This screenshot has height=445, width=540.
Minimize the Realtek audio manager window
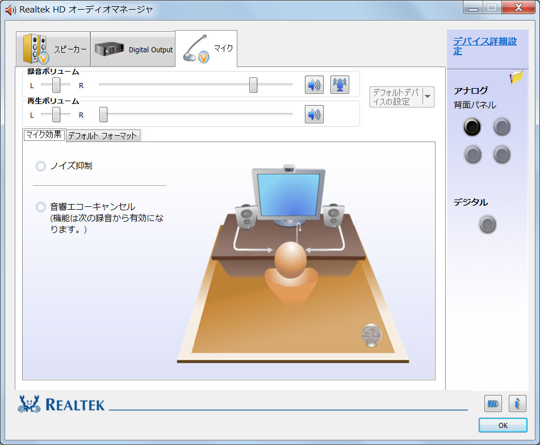pos(473,8)
